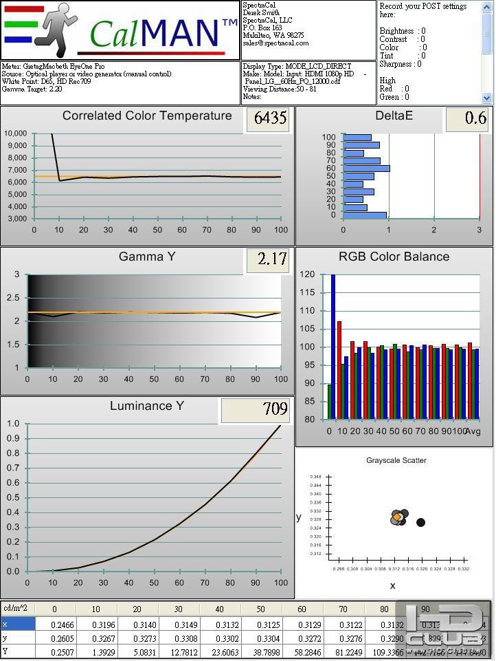Click the 'Brightness : 0' setting line
This screenshot has height=661, width=496.
403,31
